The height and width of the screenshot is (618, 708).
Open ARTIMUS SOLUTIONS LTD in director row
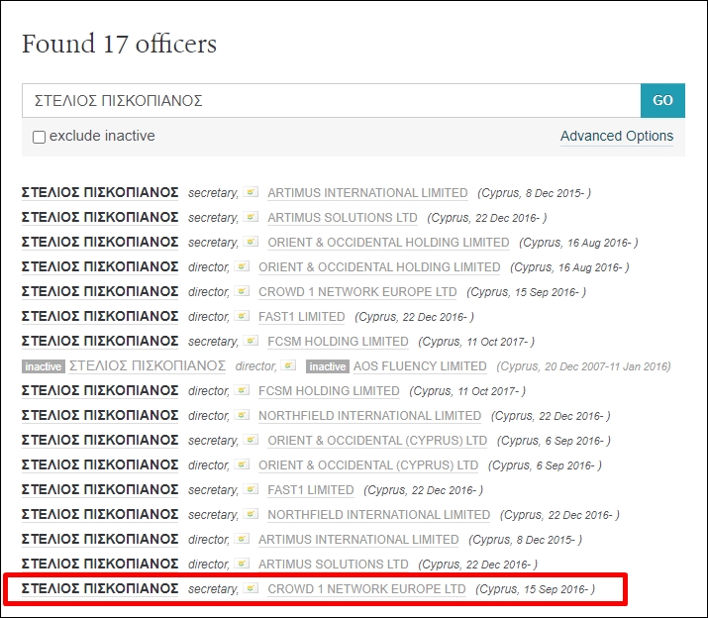[x=334, y=565]
